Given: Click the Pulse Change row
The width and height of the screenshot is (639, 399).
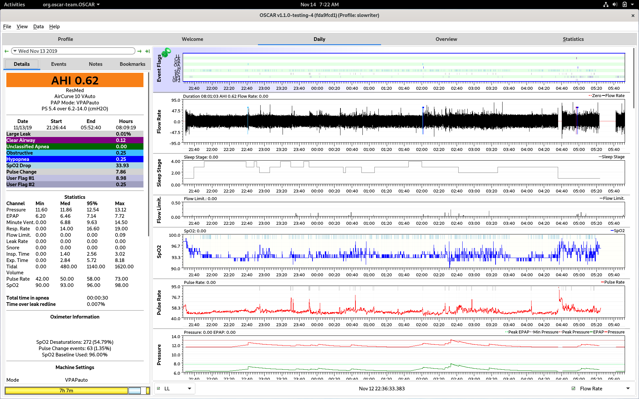Looking at the screenshot, I should [75, 172].
